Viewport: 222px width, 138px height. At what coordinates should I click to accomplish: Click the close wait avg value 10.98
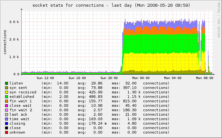click(97, 106)
